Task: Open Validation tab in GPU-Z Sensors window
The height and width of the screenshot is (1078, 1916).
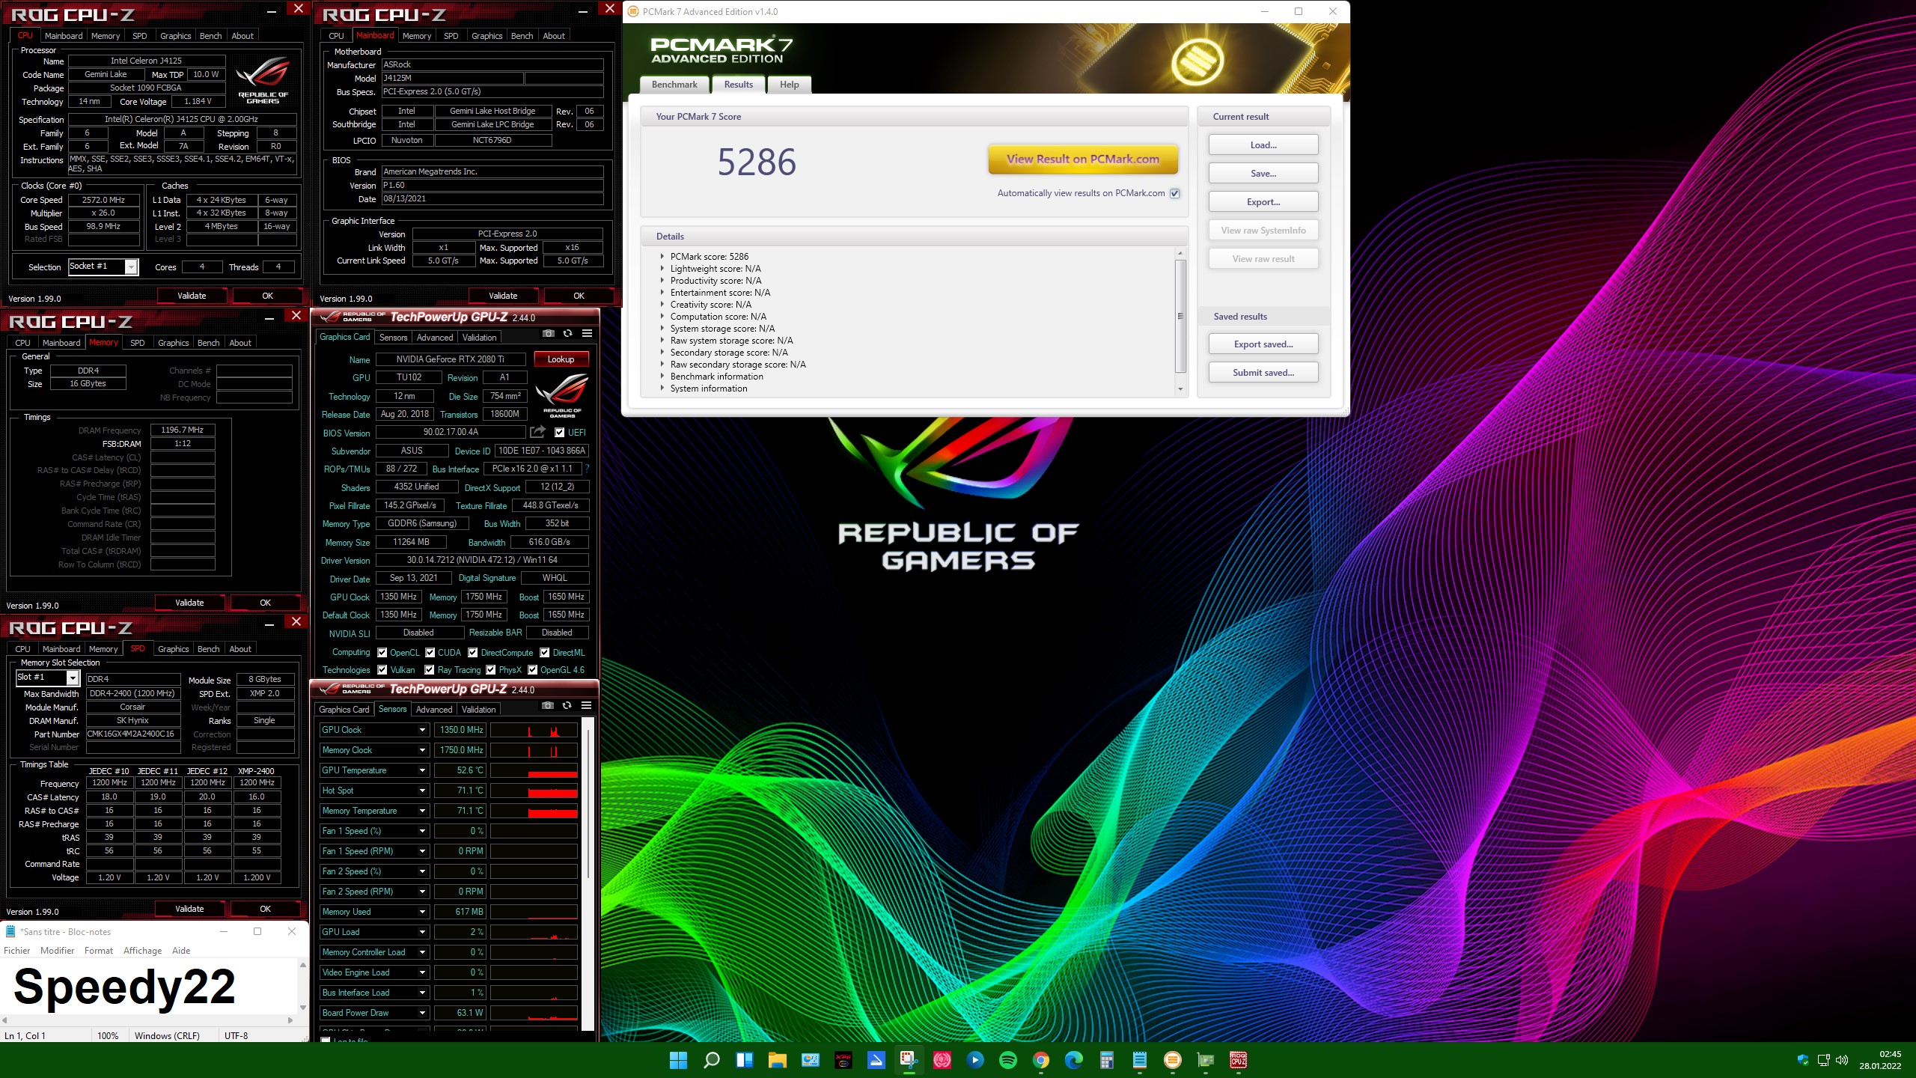Action: [x=479, y=710]
